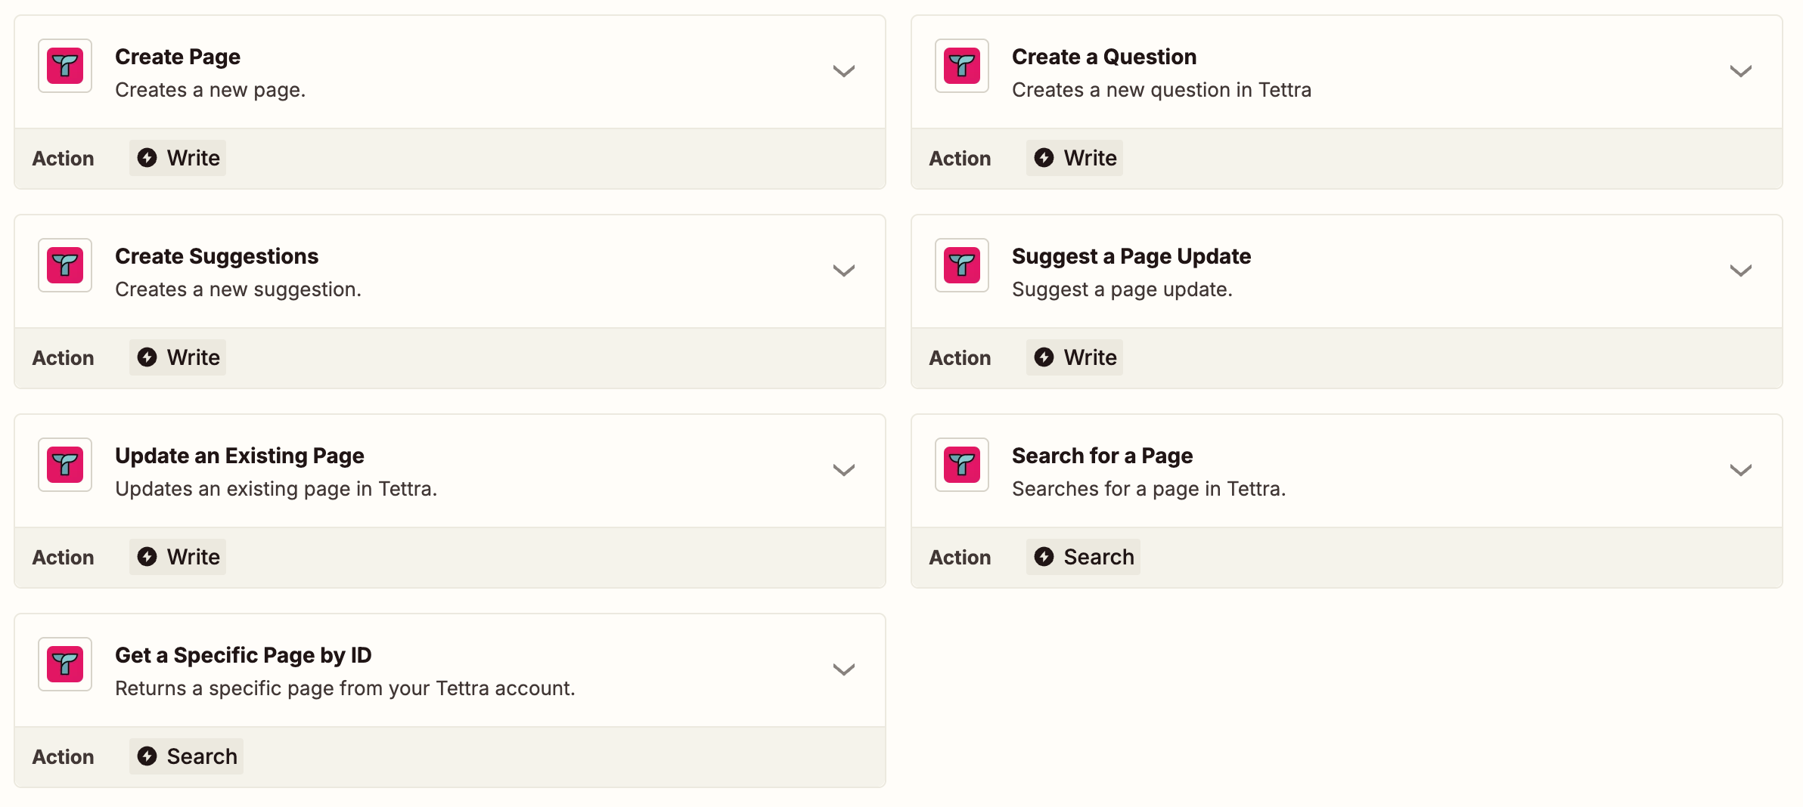Click the Search tag under Search for a Page
This screenshot has width=1803, height=807.
1083,557
